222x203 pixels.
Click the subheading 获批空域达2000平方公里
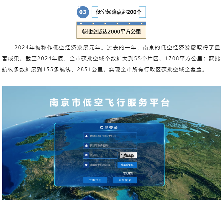(x=111, y=32)
